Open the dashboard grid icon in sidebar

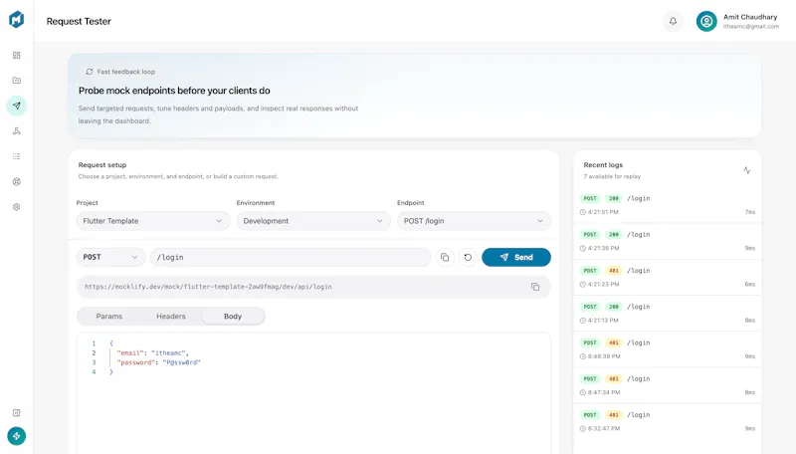16,55
